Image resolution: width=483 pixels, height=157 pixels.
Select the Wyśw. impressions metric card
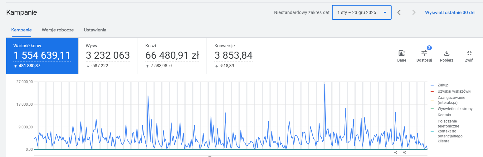tap(108, 56)
